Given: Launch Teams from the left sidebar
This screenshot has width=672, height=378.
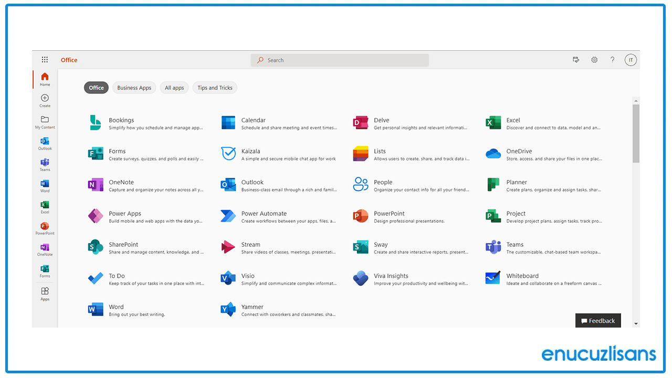Looking at the screenshot, I should point(45,165).
